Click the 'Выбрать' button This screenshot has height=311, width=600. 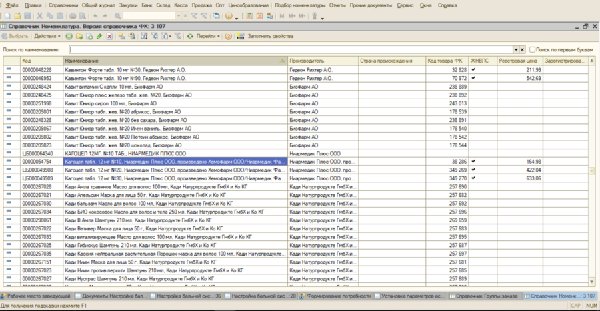point(15,37)
